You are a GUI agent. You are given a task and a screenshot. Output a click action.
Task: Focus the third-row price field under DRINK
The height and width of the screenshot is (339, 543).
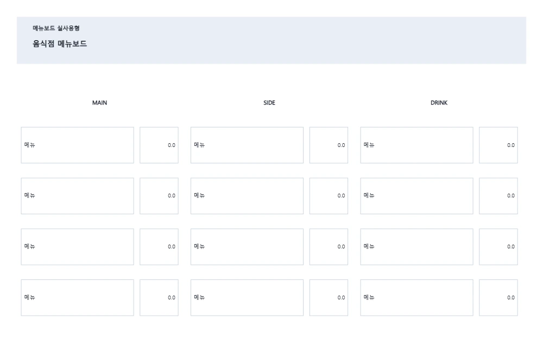point(498,247)
